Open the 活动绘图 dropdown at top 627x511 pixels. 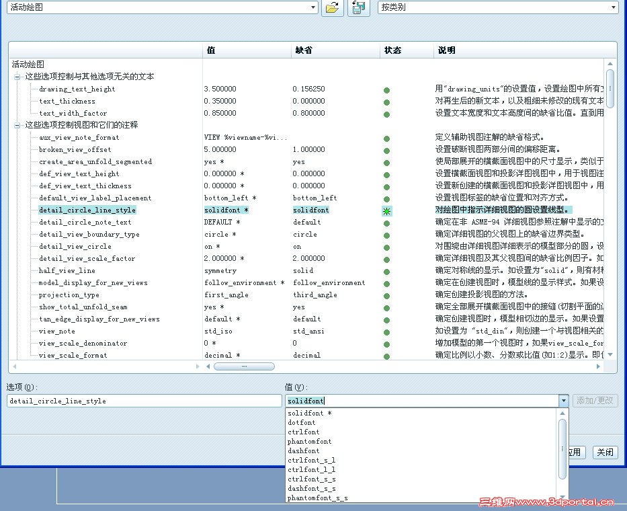pyautogui.click(x=313, y=7)
